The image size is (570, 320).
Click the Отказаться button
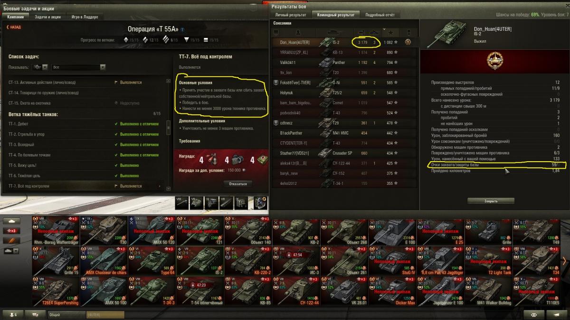[x=238, y=183]
